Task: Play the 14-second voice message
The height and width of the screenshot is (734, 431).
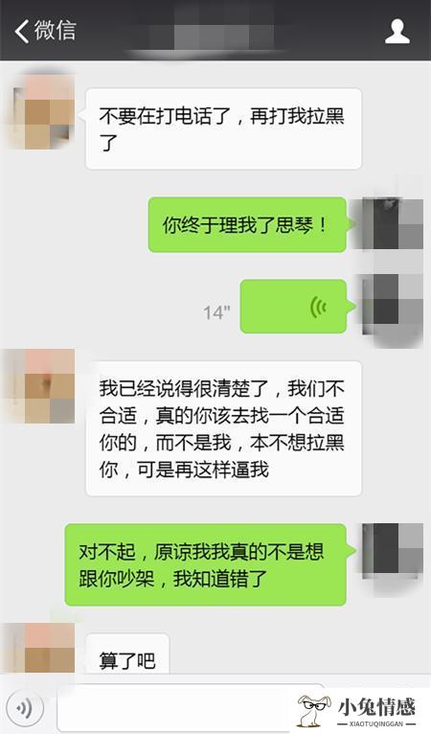Action: [x=294, y=307]
